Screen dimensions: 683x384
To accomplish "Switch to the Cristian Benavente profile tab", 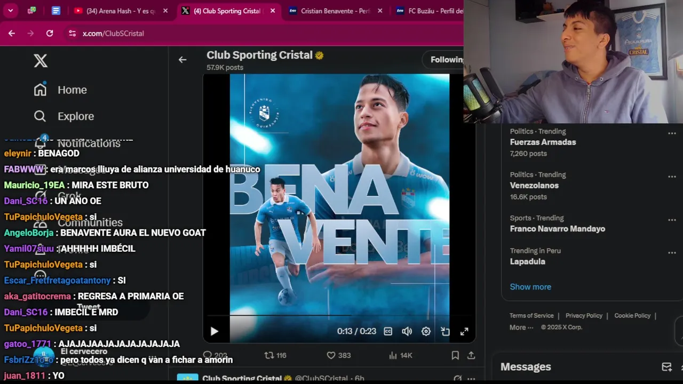I will pyautogui.click(x=329, y=11).
